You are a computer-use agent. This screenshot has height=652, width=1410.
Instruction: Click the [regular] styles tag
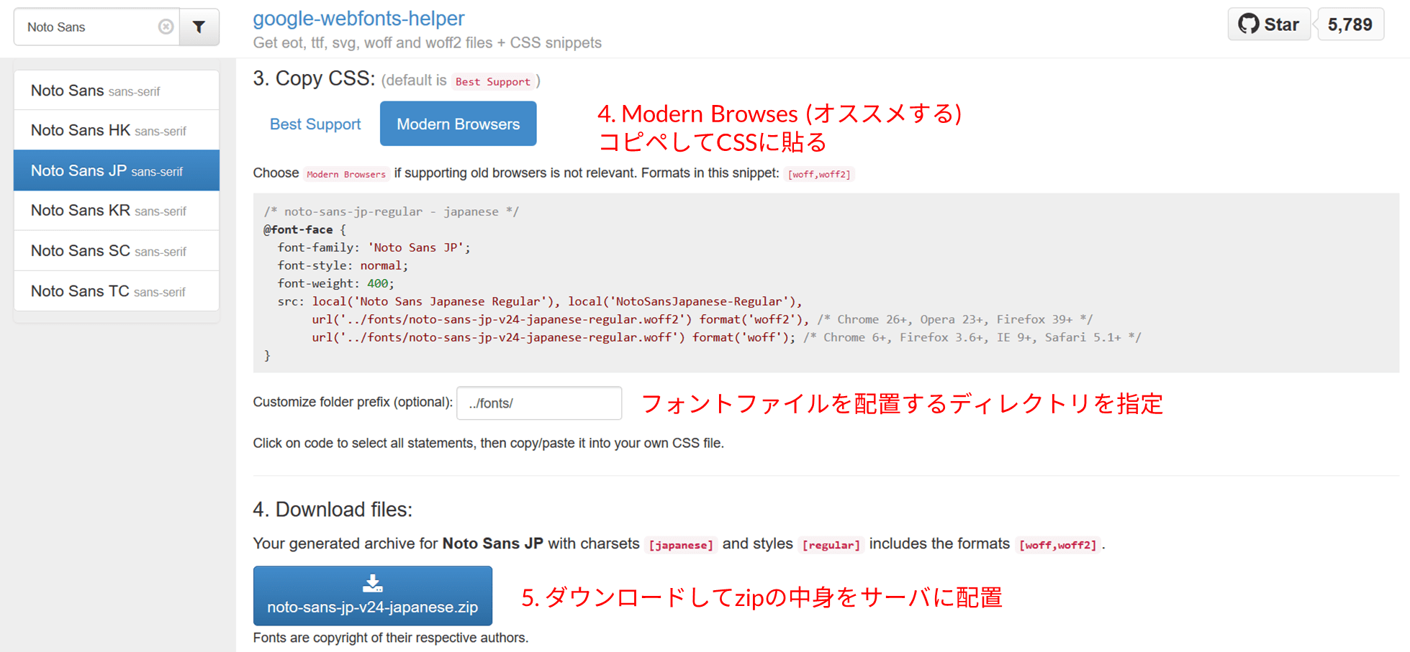click(x=831, y=545)
